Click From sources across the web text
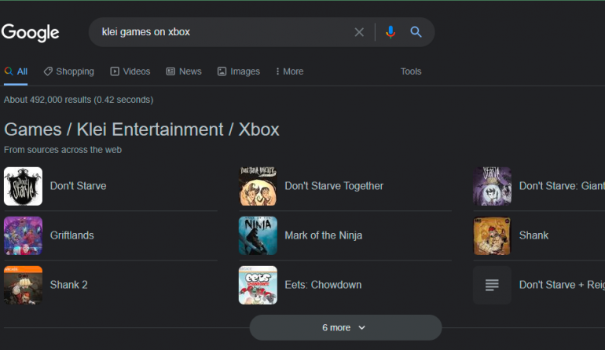 [x=63, y=150]
